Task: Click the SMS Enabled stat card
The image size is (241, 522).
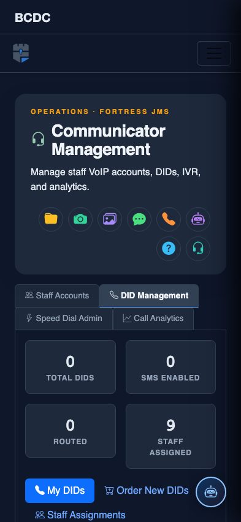Action: pos(170,367)
